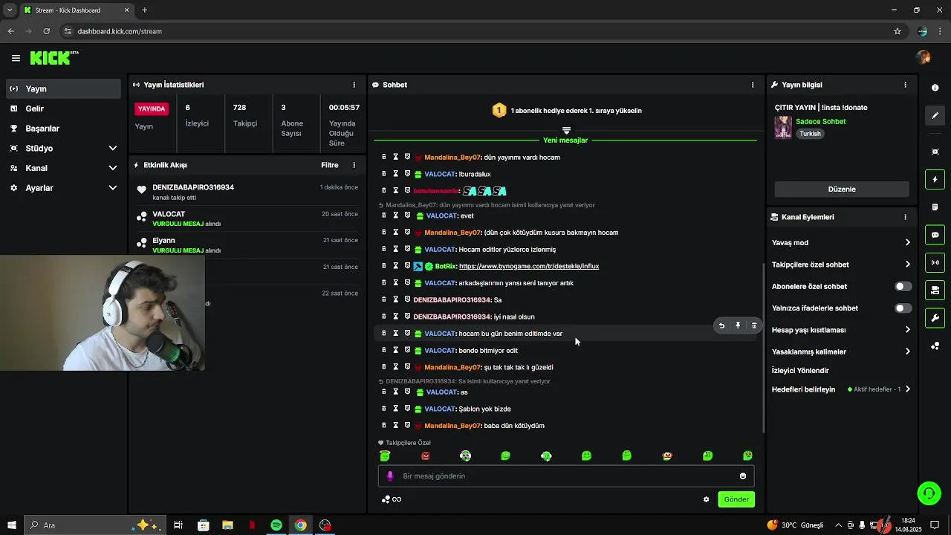The width and height of the screenshot is (951, 535).
Task: Click the document icon in right toolbar
Action: click(935, 207)
